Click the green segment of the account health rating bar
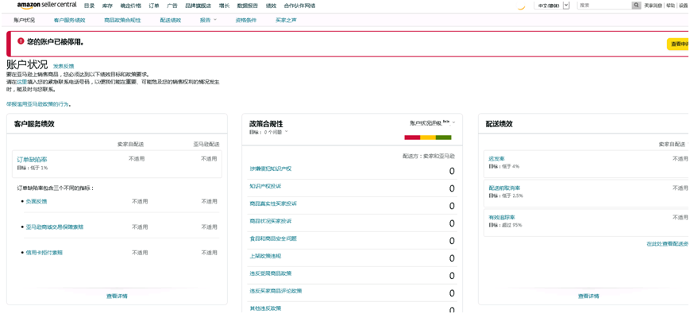The height and width of the screenshot is (314, 690). (x=444, y=138)
